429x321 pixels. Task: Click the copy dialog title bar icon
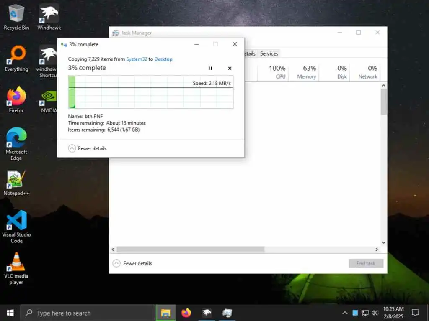click(64, 44)
